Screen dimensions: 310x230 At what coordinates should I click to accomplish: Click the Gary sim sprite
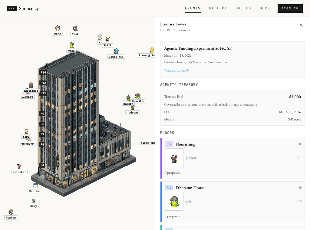pyautogui.click(x=34, y=201)
